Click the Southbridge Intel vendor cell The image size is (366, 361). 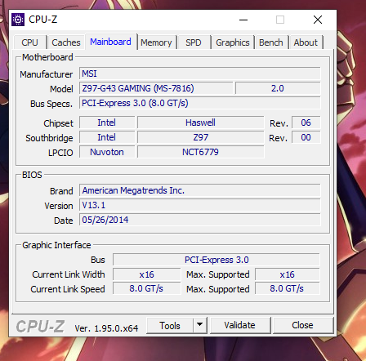click(107, 137)
